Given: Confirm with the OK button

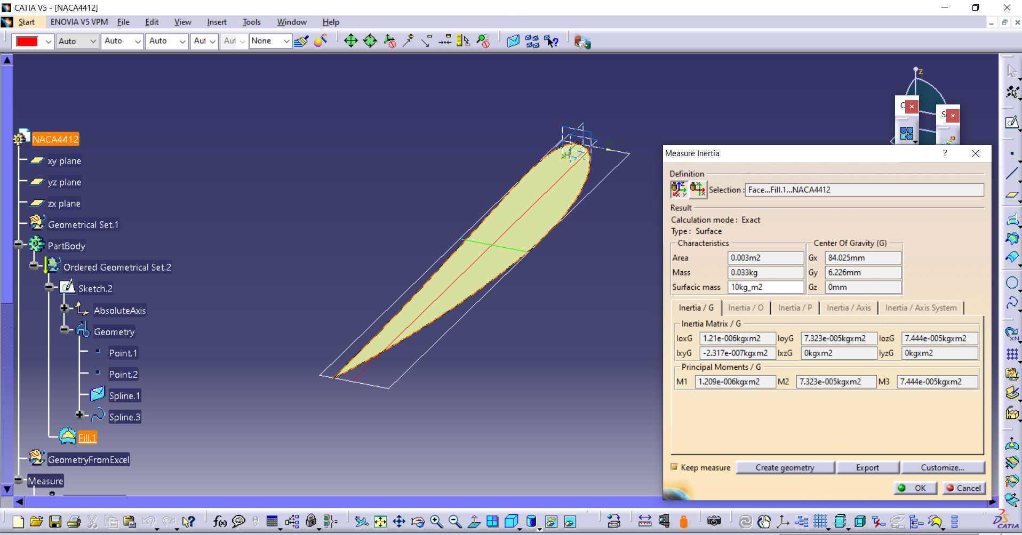Looking at the screenshot, I should [915, 488].
